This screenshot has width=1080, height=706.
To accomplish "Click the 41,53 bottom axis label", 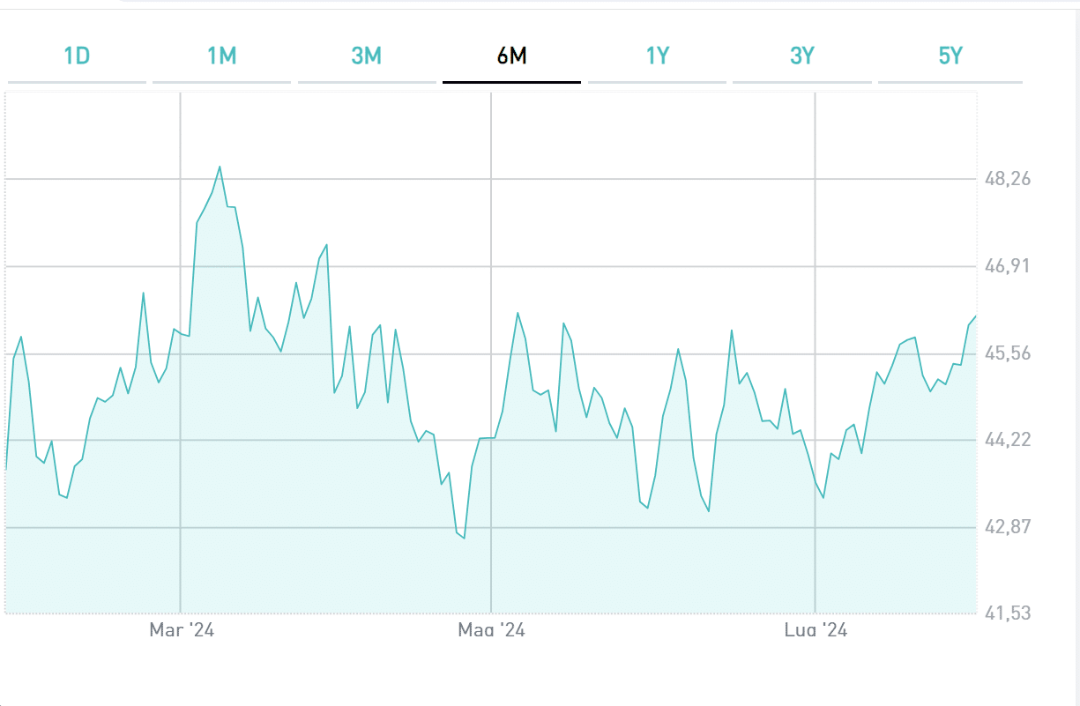I will pos(1008,613).
